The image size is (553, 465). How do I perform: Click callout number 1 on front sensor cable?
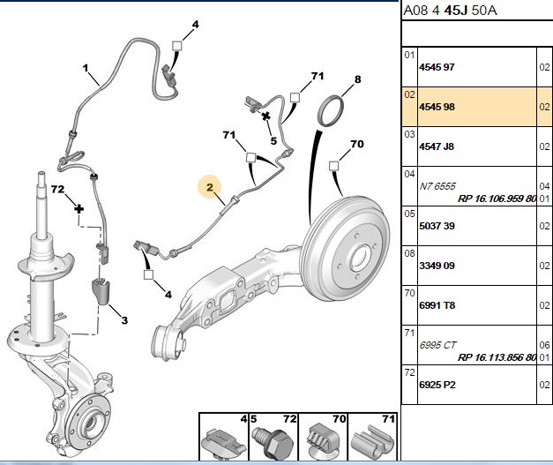[x=86, y=68]
